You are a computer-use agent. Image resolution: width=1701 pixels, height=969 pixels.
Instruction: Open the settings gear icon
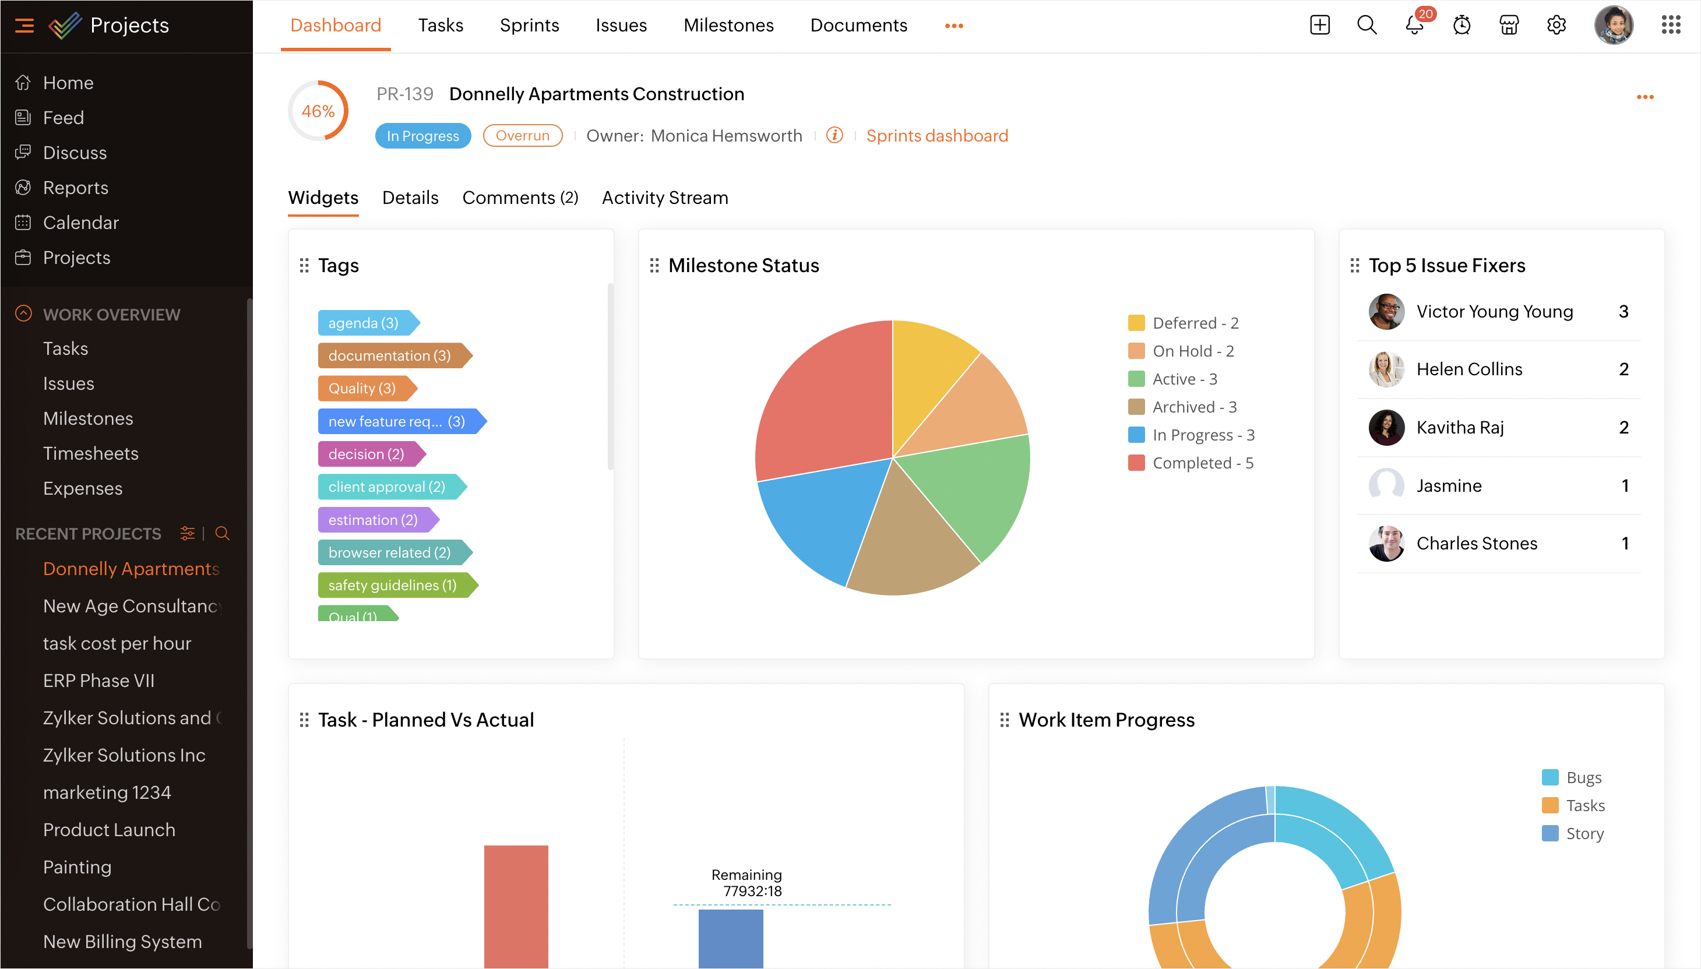(1556, 25)
